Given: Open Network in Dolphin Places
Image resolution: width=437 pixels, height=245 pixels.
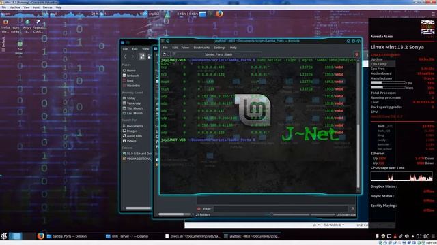Looking at the screenshot, I should click(130, 76).
